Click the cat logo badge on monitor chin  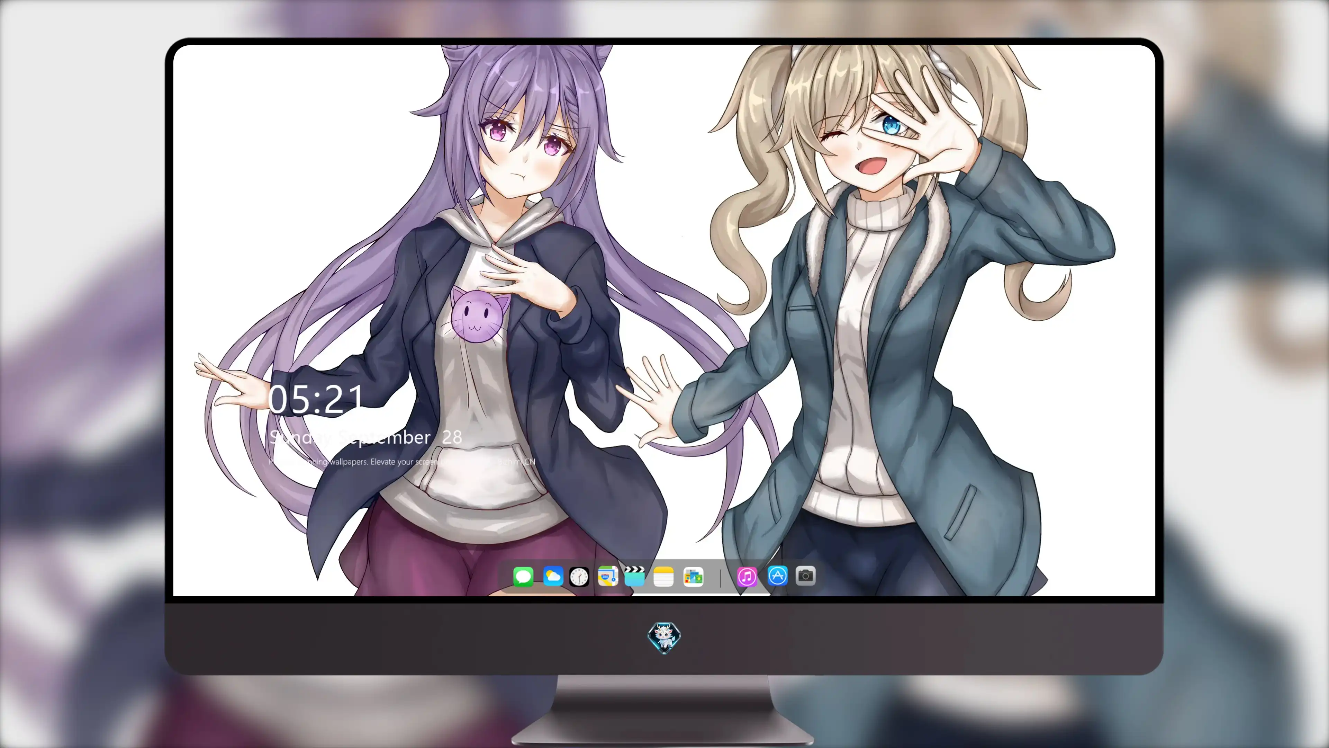pos(664,638)
